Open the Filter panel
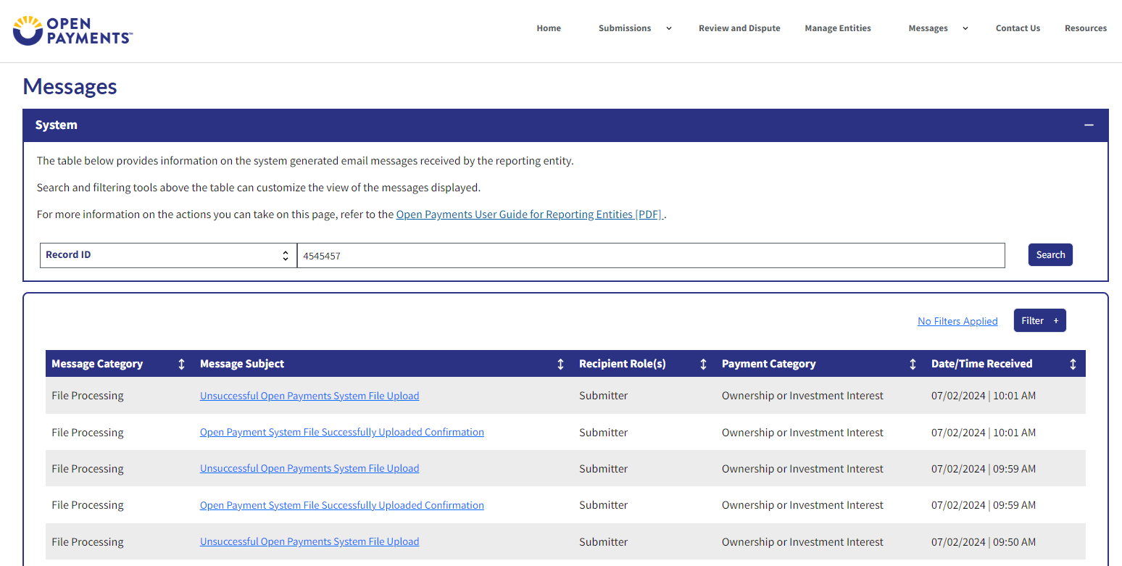 point(1039,320)
